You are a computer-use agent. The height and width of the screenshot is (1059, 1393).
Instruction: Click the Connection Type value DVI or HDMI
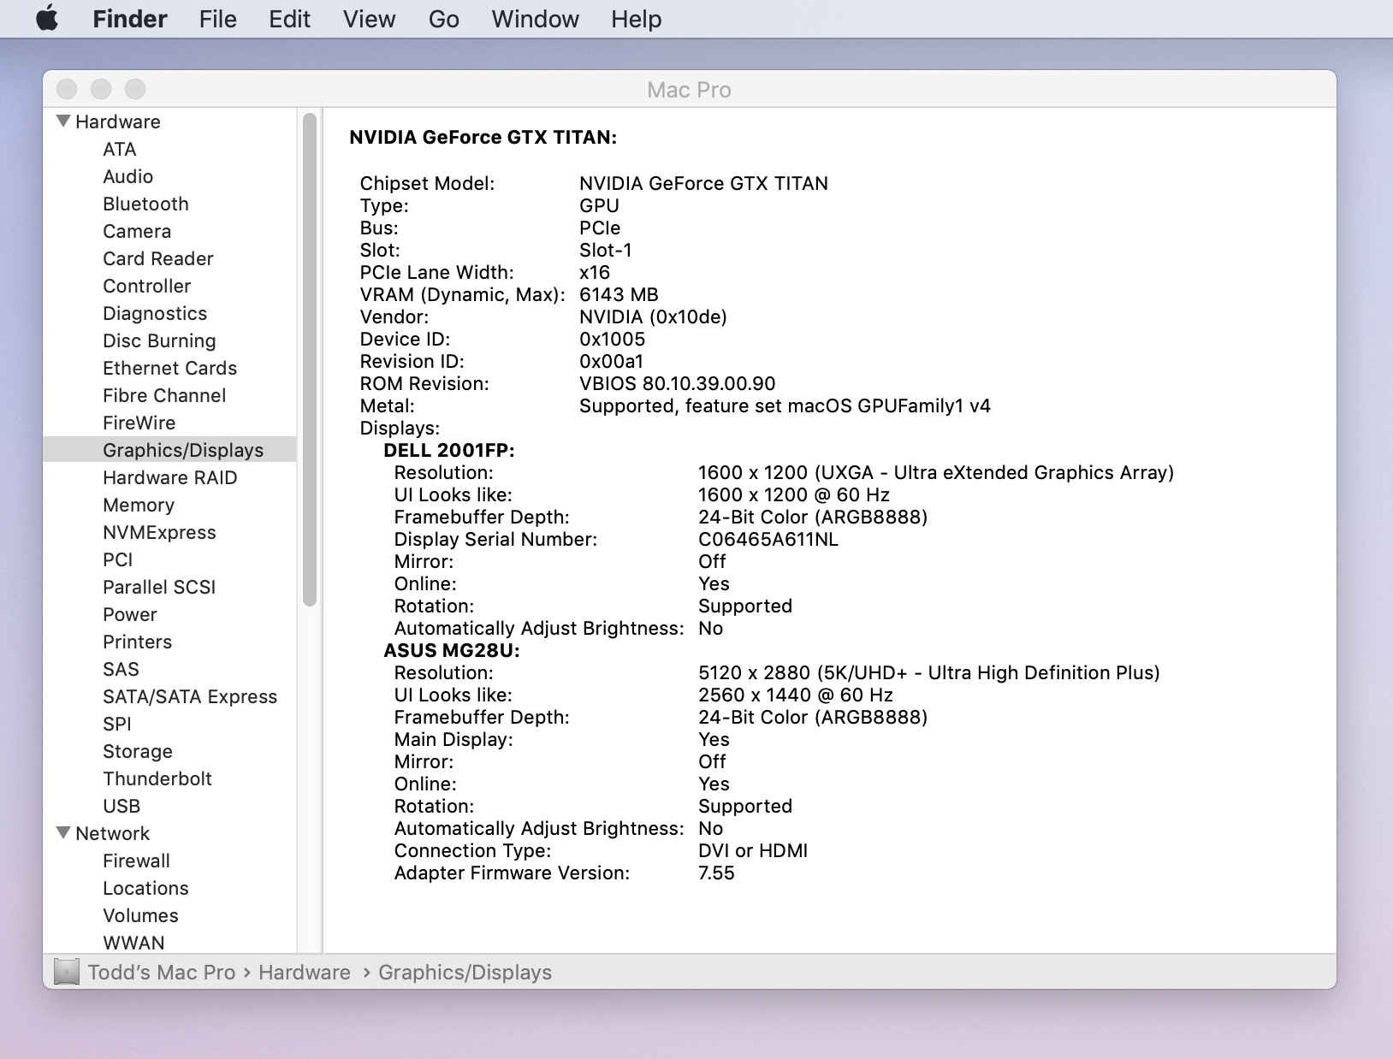coord(753,850)
